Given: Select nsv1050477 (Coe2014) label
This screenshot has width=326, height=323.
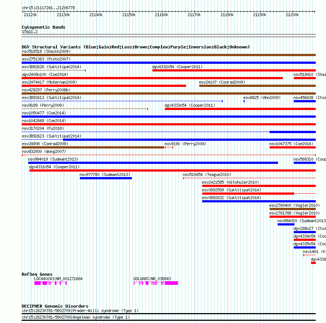Looking at the screenshot, I should point(44,113).
